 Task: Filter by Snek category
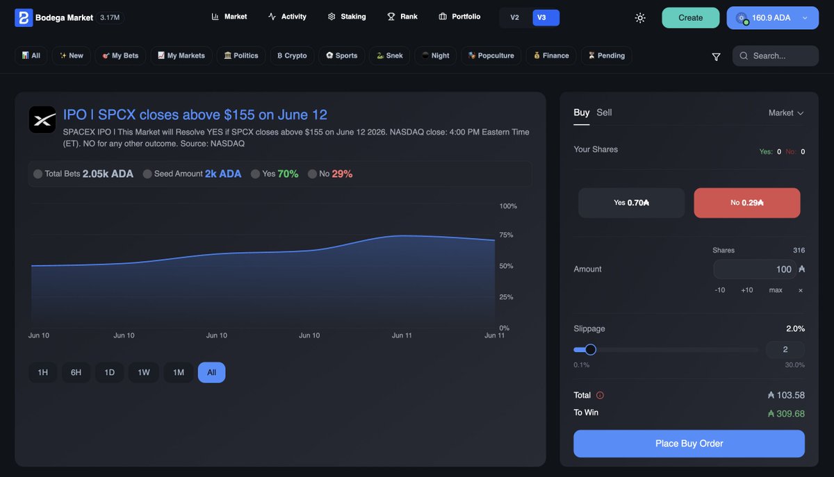pyautogui.click(x=389, y=56)
